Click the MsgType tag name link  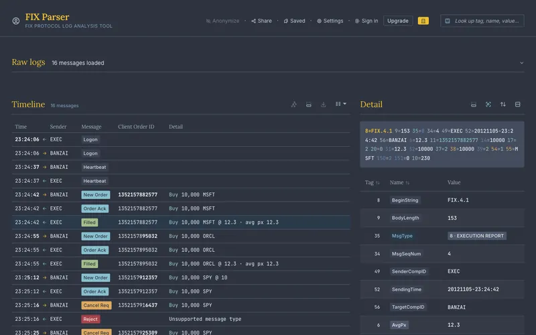click(402, 236)
